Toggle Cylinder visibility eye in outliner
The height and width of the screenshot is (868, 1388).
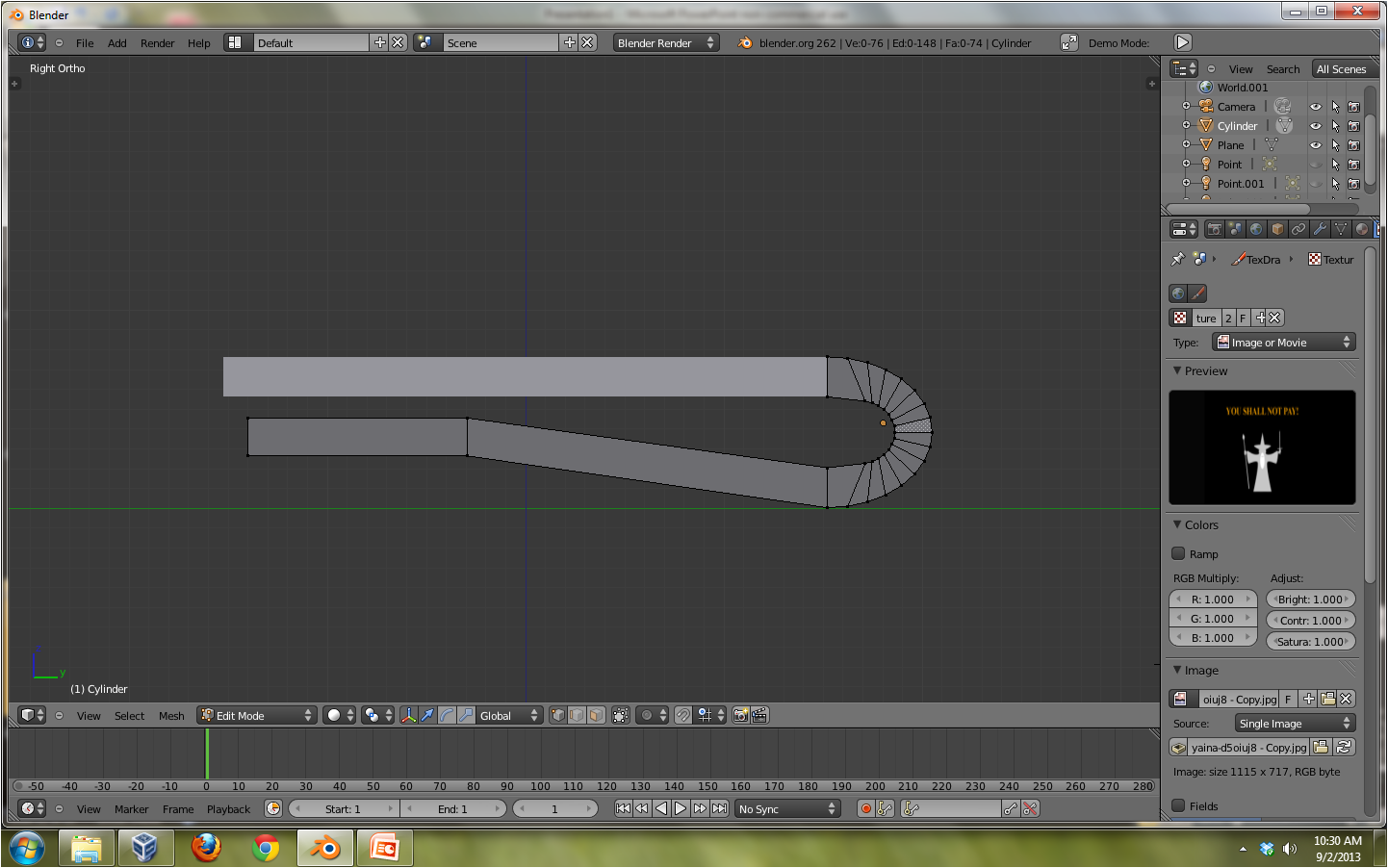[1316, 126]
